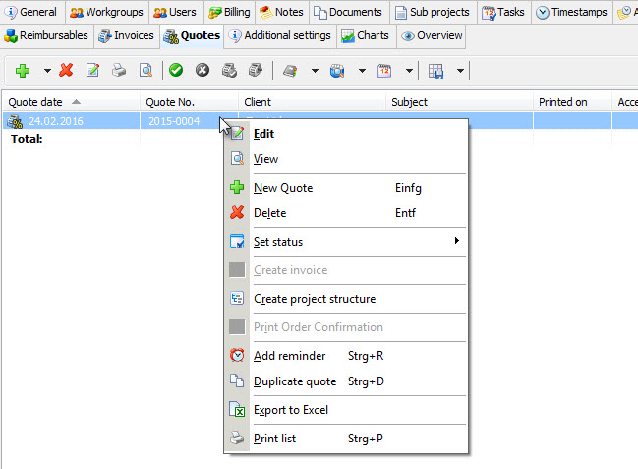The width and height of the screenshot is (638, 469).
Task: Open the dropdown arrow beside the green plus
Action: 47,71
